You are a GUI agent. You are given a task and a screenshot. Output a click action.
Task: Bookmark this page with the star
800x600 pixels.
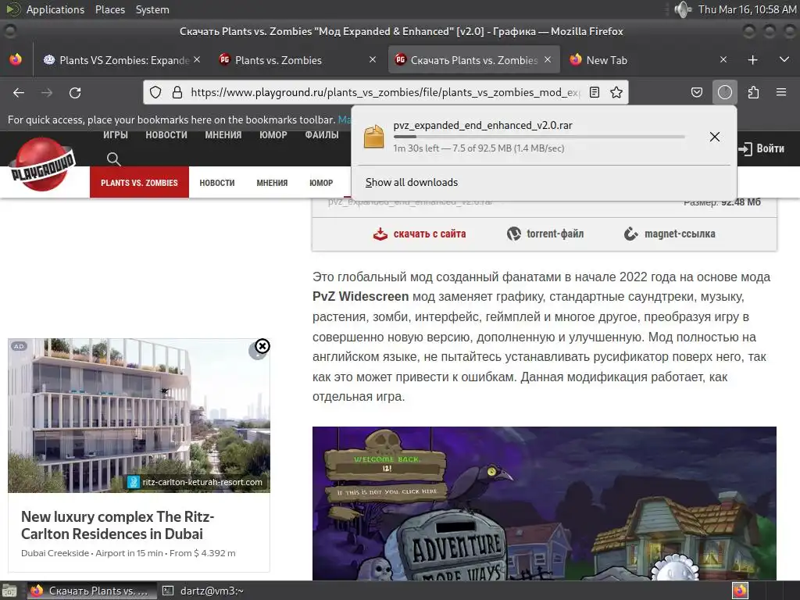tap(616, 92)
